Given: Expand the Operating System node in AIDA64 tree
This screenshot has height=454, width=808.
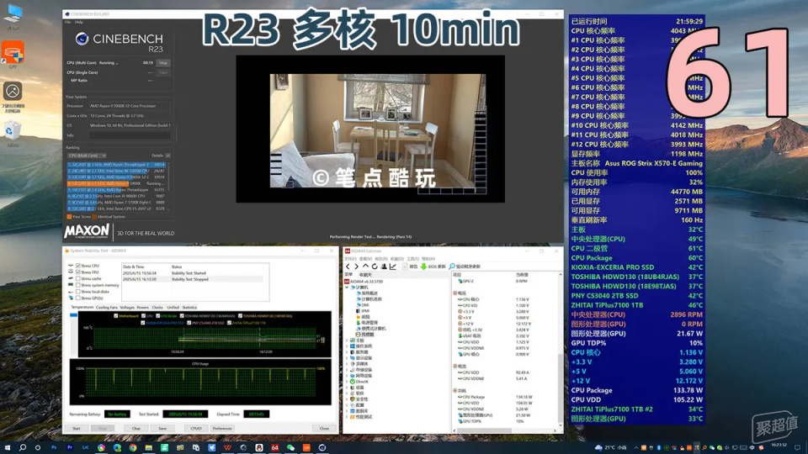Looking at the screenshot, I should coord(347,346).
